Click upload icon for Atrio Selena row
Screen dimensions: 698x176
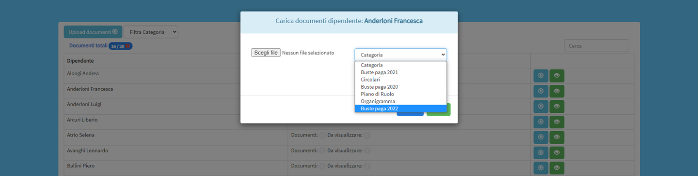pos(541,137)
